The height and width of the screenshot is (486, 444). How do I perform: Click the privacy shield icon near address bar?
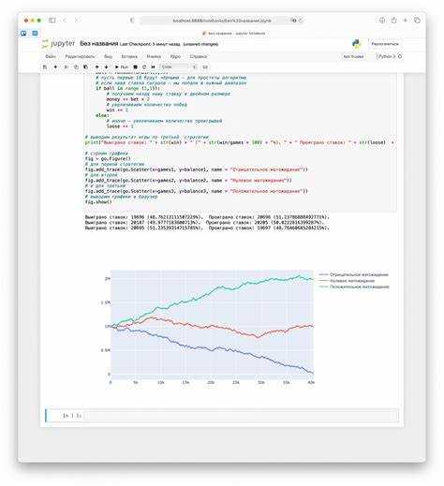pos(132,21)
